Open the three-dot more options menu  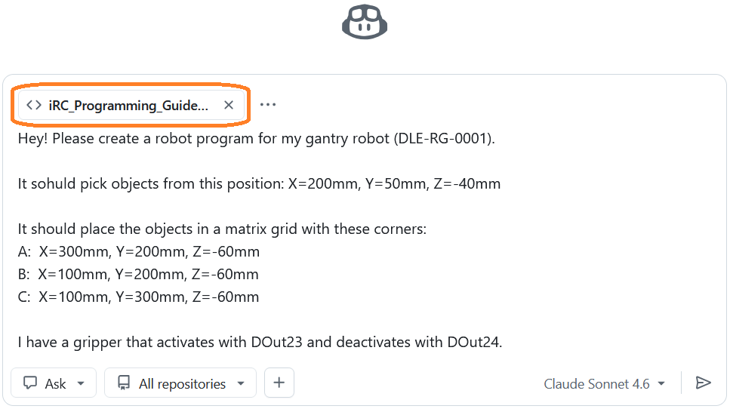tap(268, 105)
